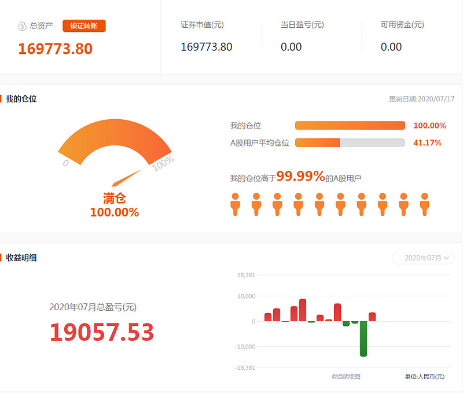Viewport: 463px width, 393px height.
Task: Click the 我的仓位 section heading
Action: 21,99
